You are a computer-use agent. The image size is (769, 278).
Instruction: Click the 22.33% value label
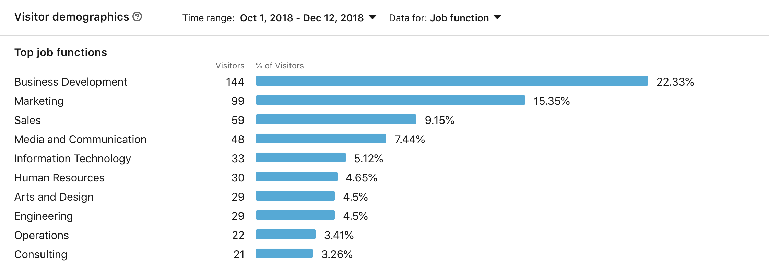[x=675, y=82]
